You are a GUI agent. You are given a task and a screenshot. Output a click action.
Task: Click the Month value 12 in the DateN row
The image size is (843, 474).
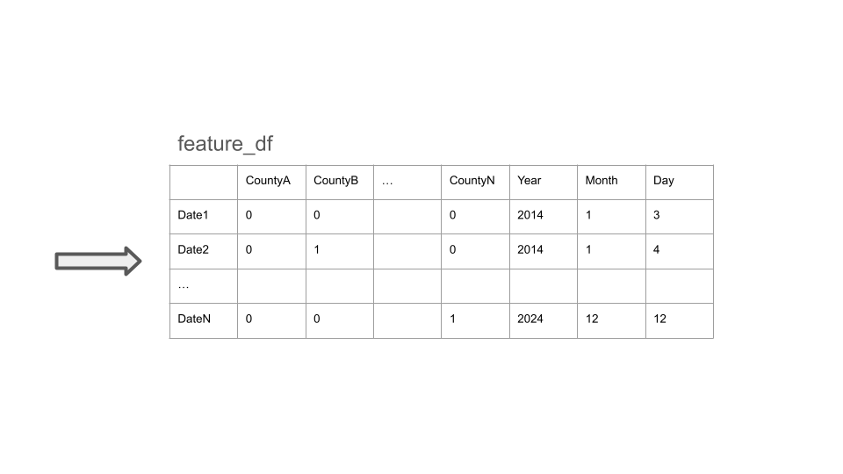pos(592,320)
